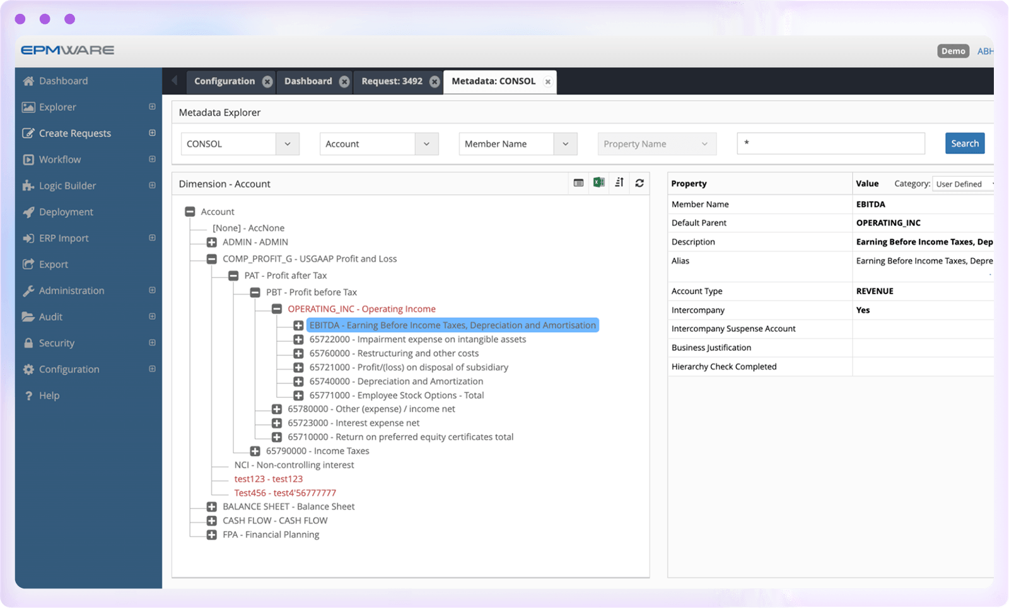Viewport: 1009px width, 608px height.
Task: Click the Deployment rocket icon in sidebar
Action: pyautogui.click(x=28, y=213)
